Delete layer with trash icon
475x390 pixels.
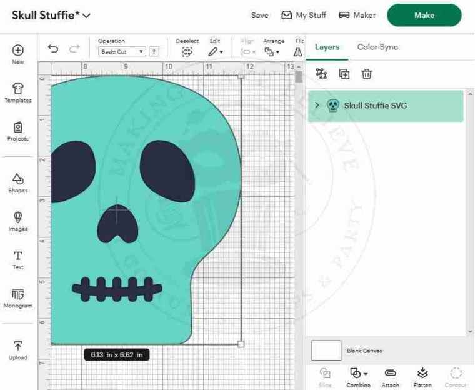pos(367,74)
